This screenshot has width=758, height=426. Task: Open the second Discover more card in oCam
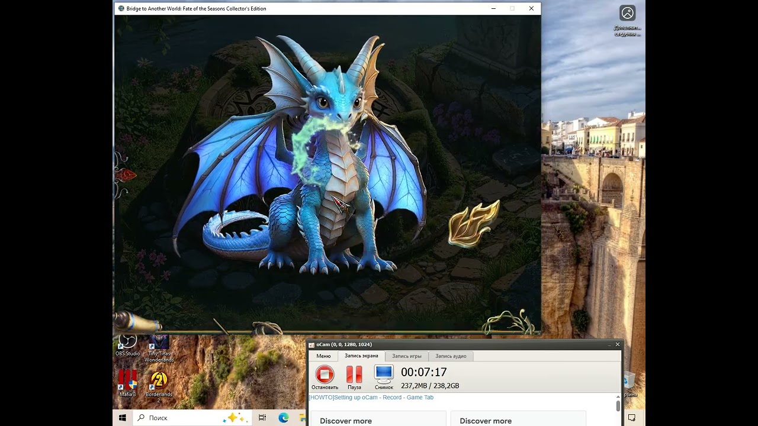(518, 418)
